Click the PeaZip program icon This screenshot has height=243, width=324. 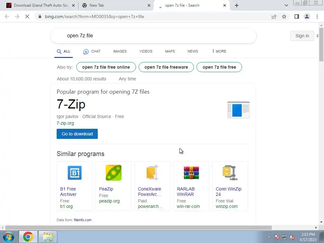point(114,173)
